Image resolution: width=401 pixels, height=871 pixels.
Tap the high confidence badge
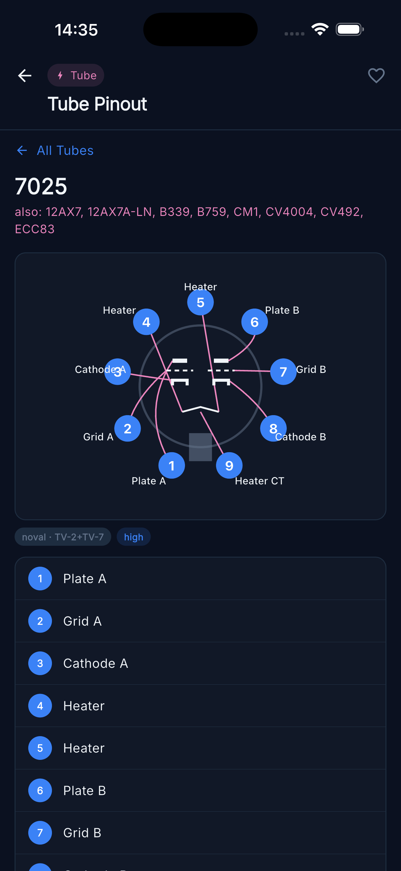pyautogui.click(x=134, y=537)
